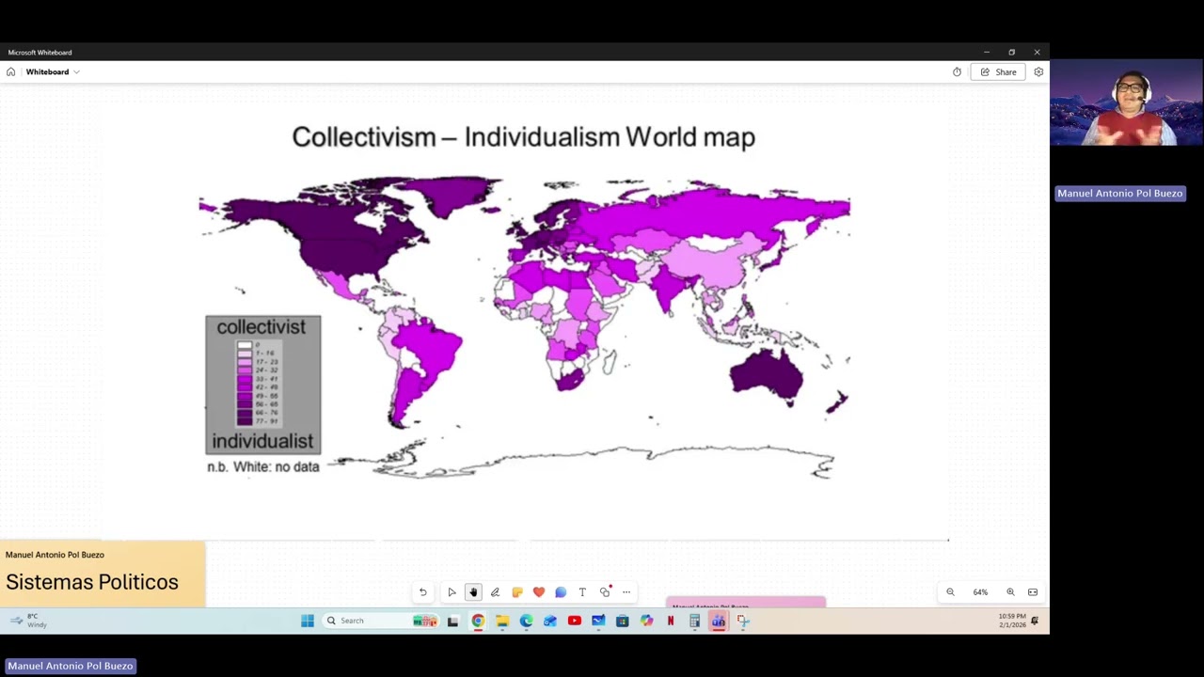The height and width of the screenshot is (677, 1204).
Task: Open Calculator from taskbar
Action: point(694,621)
